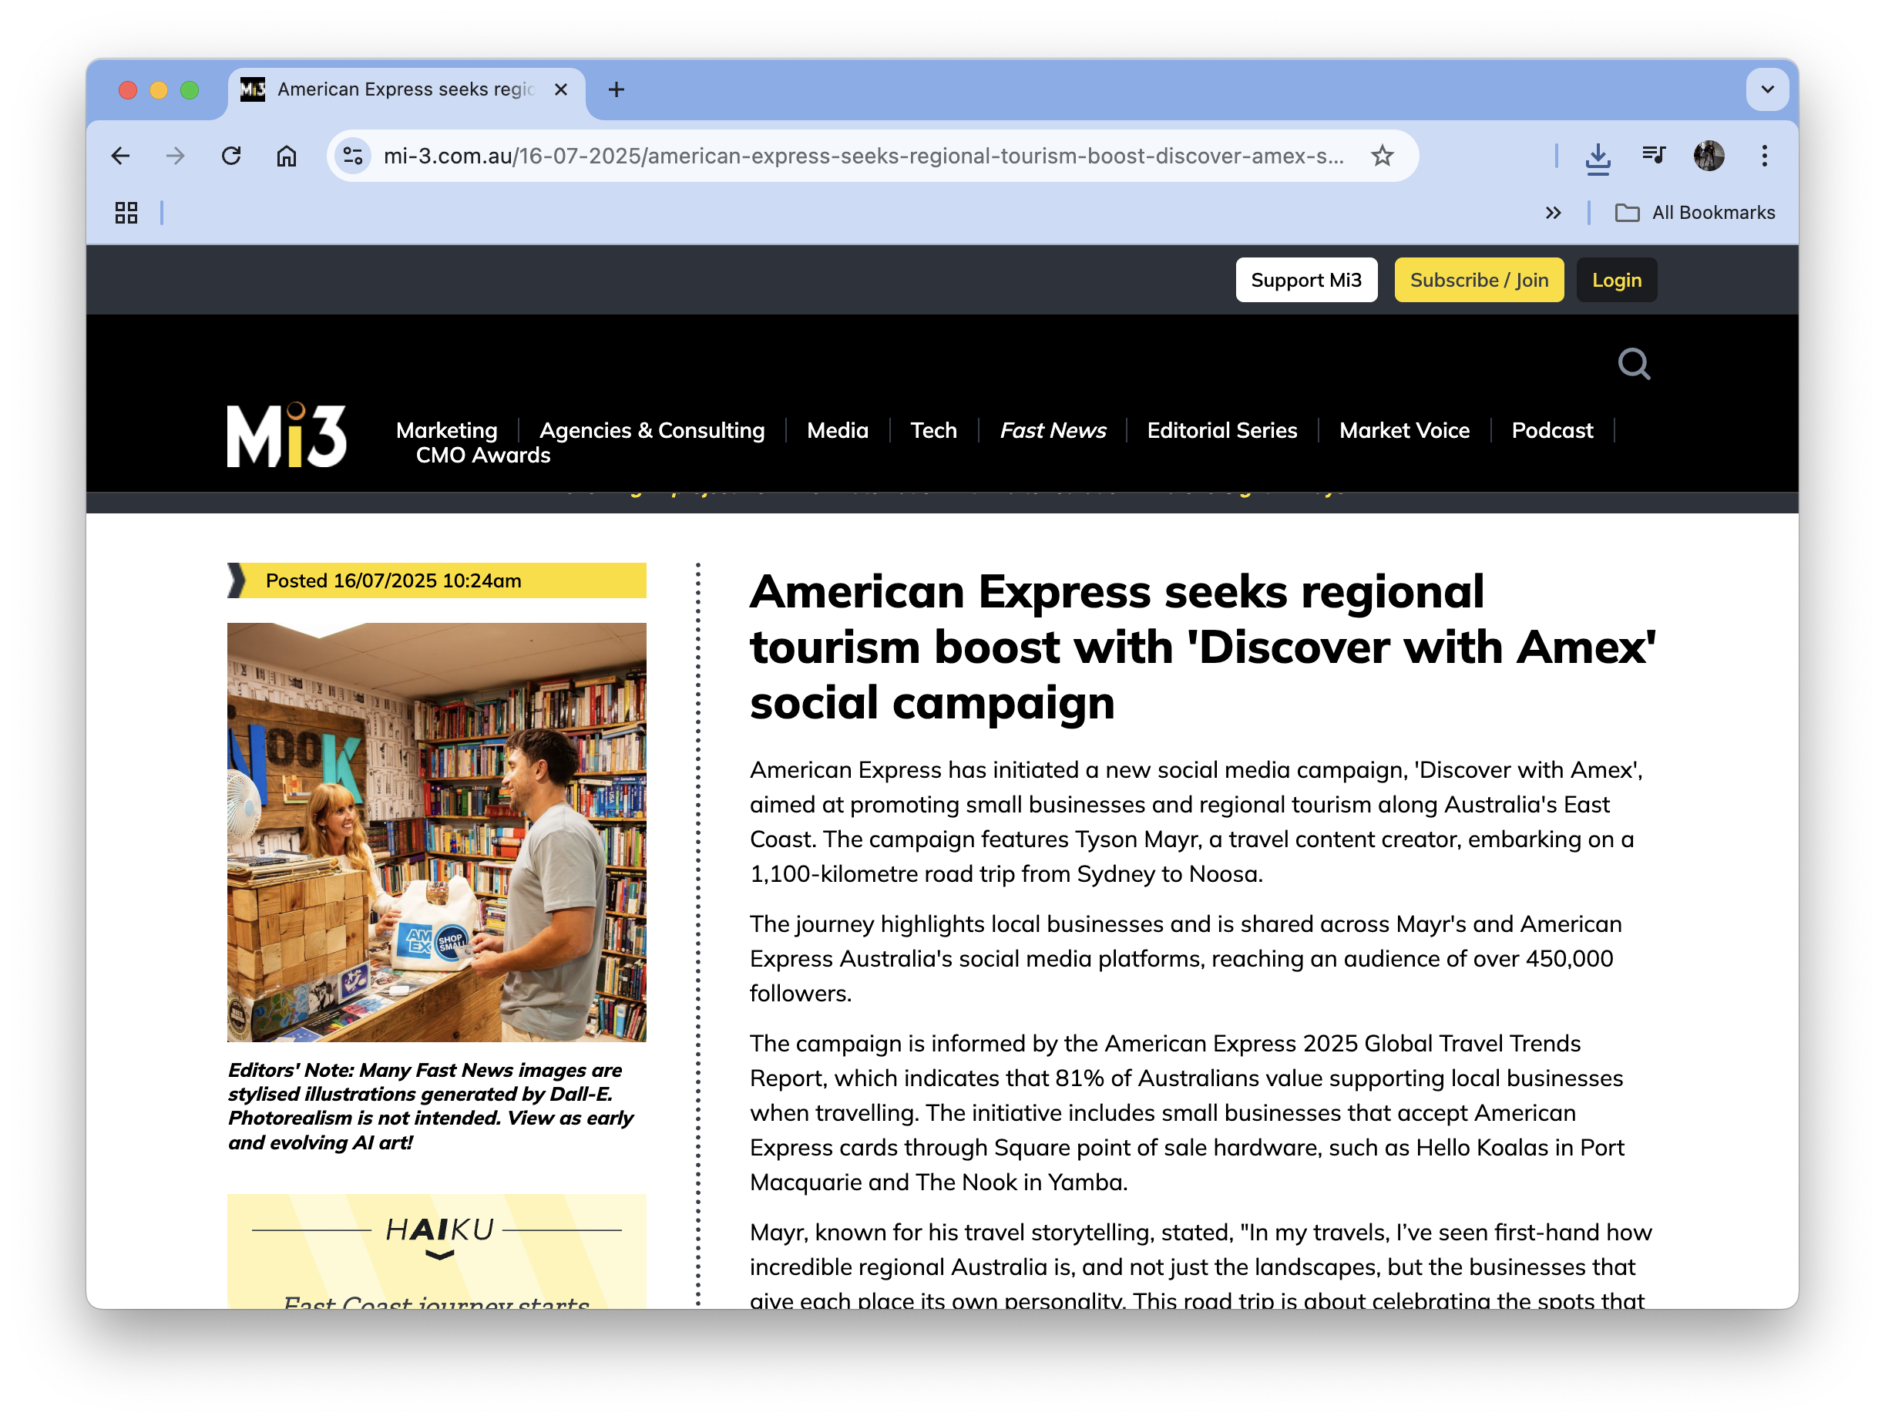This screenshot has height=1423, width=1885.
Task: Click the bookshop article image
Action: (x=436, y=833)
